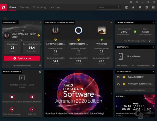Click the Spiel starten button
Image resolution: width=157 pixels, height=121 pixels.
[22, 58]
